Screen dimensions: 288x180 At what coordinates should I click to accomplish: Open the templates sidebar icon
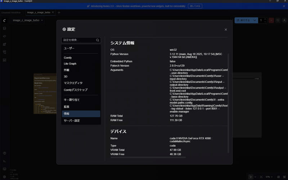pos(5,60)
